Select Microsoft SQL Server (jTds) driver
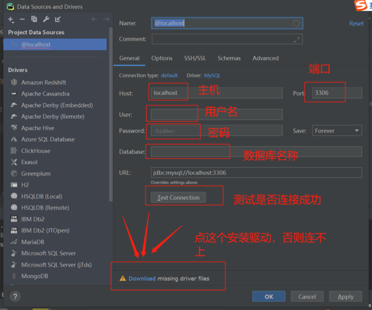The width and height of the screenshot is (372, 310). pyautogui.click(x=57, y=265)
